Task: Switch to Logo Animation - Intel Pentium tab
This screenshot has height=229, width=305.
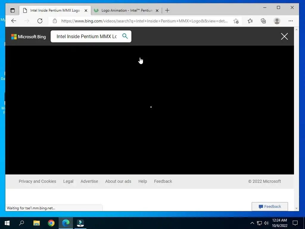Action: point(126,10)
